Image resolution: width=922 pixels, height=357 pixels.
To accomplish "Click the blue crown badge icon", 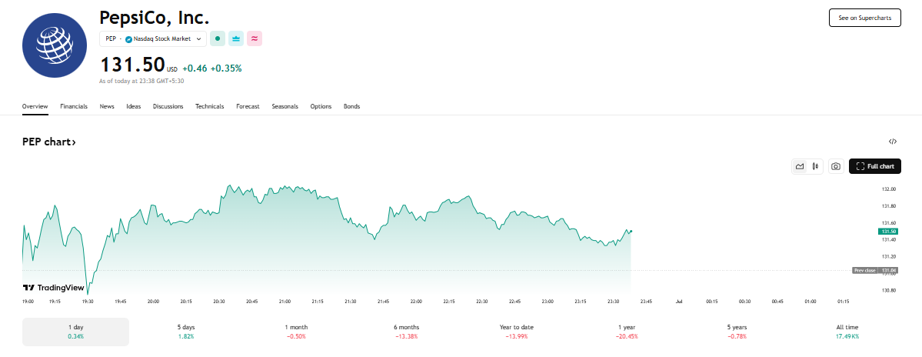I will (x=236, y=38).
